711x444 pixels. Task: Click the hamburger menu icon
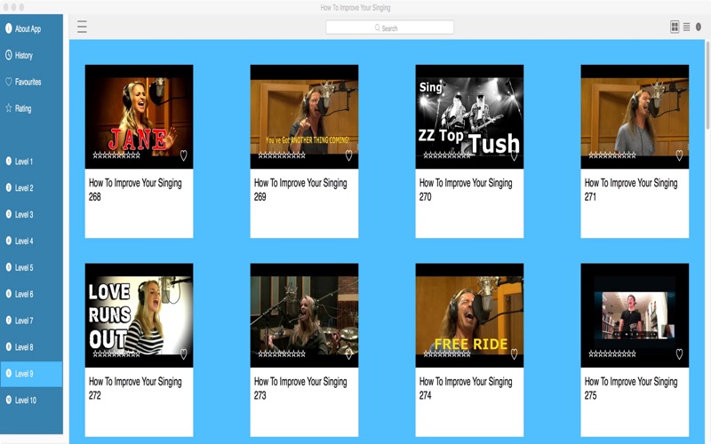tap(82, 28)
